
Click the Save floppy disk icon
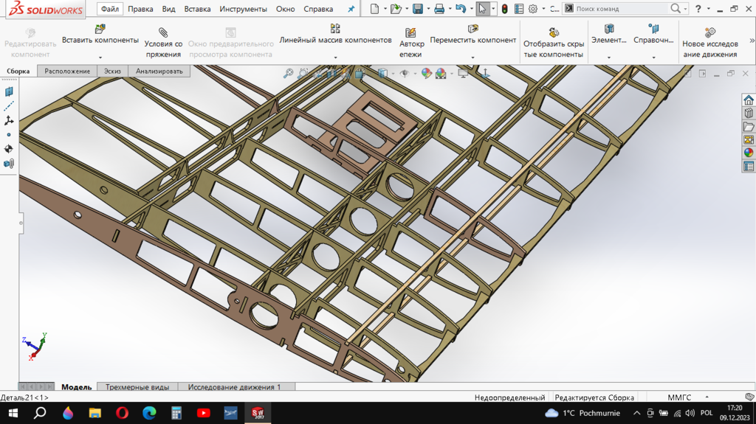(417, 9)
